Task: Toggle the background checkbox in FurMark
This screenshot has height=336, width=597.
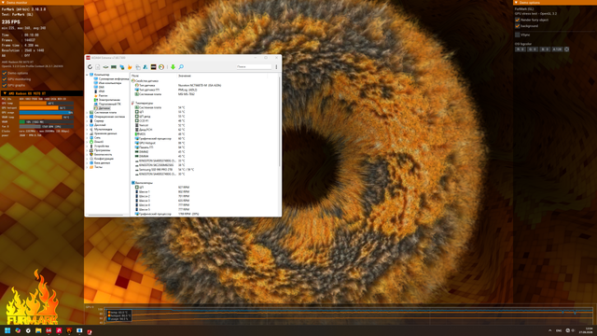Action: pyautogui.click(x=518, y=26)
